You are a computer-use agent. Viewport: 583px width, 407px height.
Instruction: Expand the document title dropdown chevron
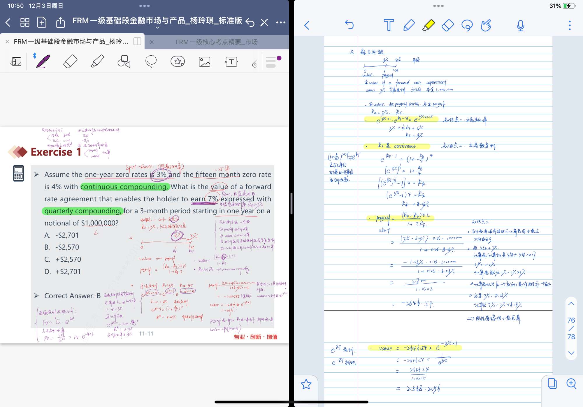coord(157,28)
